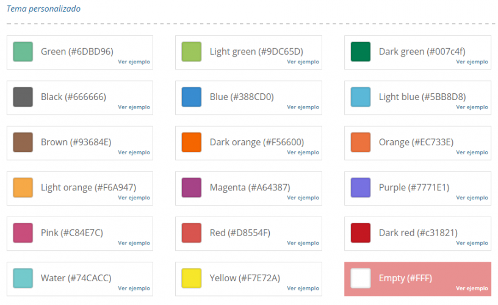Pick the Yellow #F7E72A color square
The width and height of the screenshot is (498, 305).
point(192,278)
